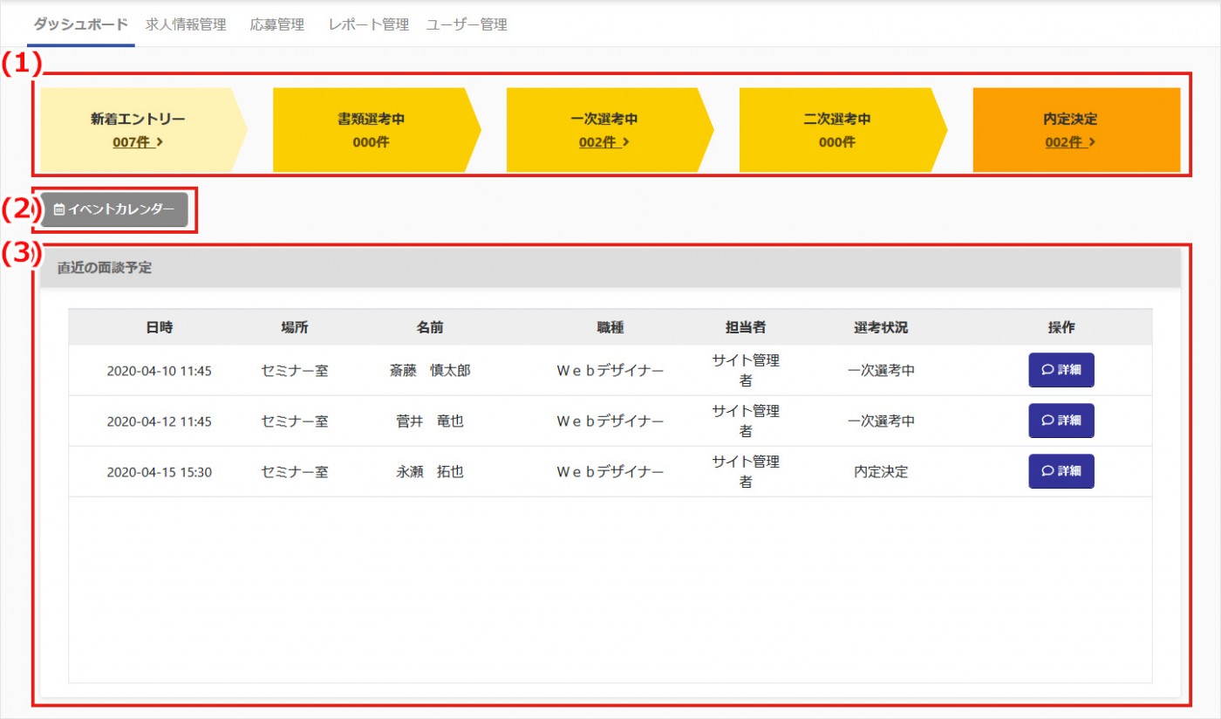Go to 応募管理 tab
Screen dimensions: 1221x719
[276, 24]
